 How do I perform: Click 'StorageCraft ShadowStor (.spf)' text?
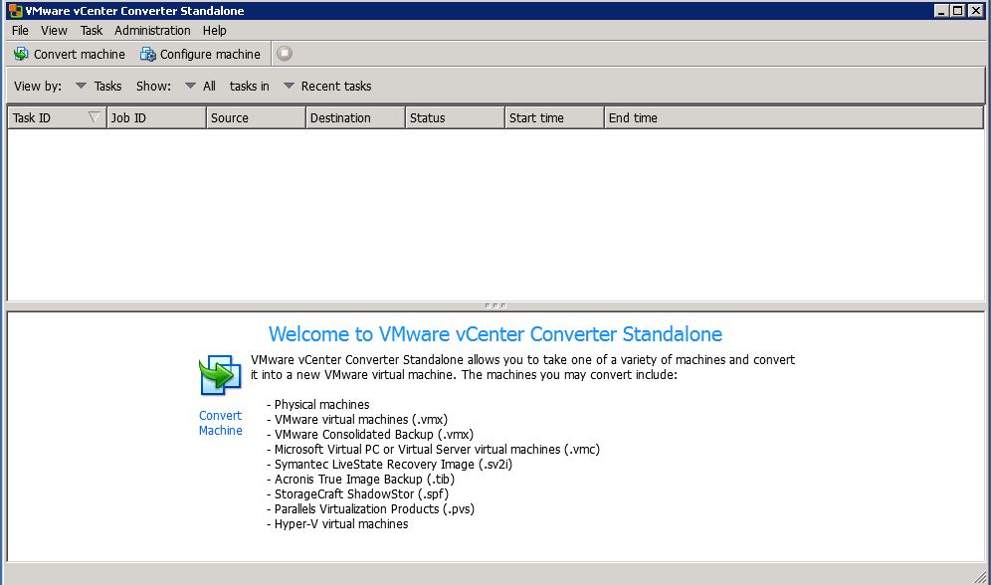tap(361, 494)
